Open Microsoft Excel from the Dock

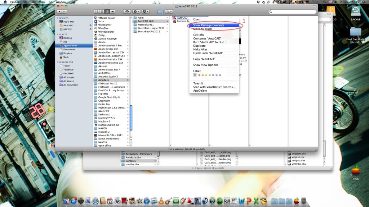[x=256, y=201]
